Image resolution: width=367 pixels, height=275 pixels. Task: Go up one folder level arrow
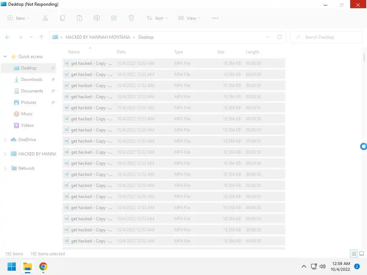pyautogui.click(x=42, y=37)
